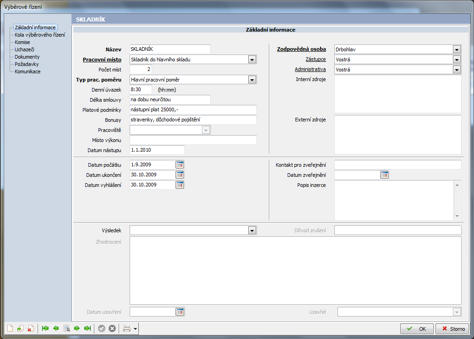Expand the Zástupce dropdown

pyautogui.click(x=457, y=60)
